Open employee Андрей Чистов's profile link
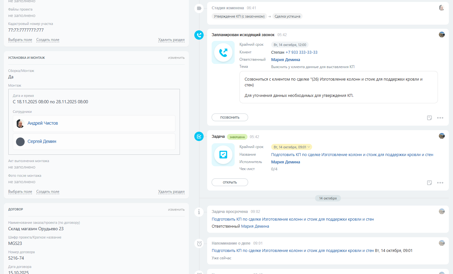Image resolution: width=453 pixels, height=274 pixels. (x=43, y=123)
